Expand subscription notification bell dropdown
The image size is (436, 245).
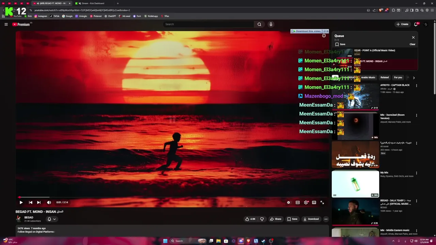tap(51, 219)
